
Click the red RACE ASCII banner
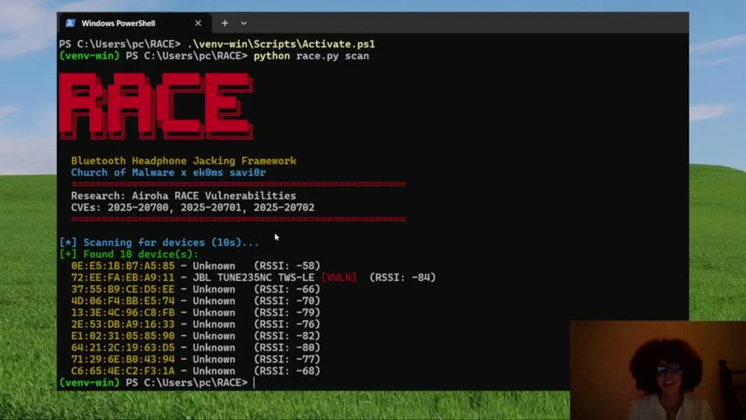pyautogui.click(x=156, y=106)
